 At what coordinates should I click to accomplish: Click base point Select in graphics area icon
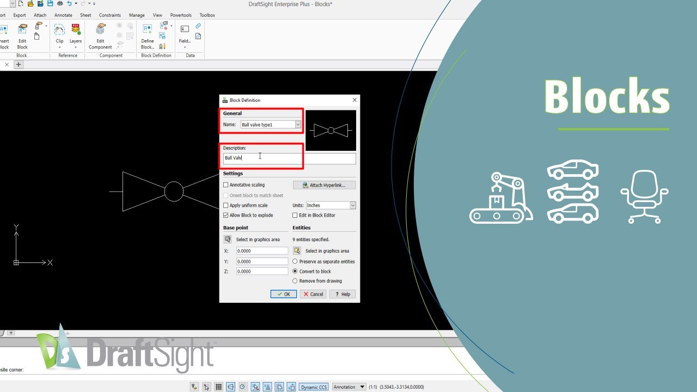point(228,240)
